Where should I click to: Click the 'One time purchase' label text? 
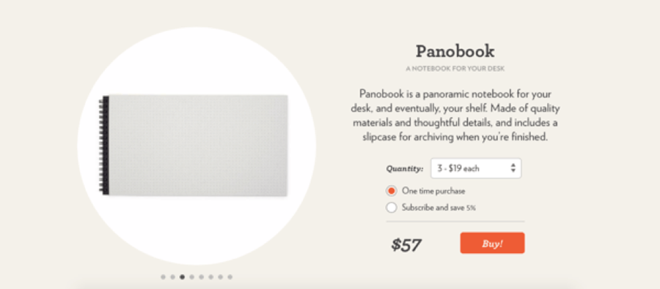pyautogui.click(x=433, y=191)
